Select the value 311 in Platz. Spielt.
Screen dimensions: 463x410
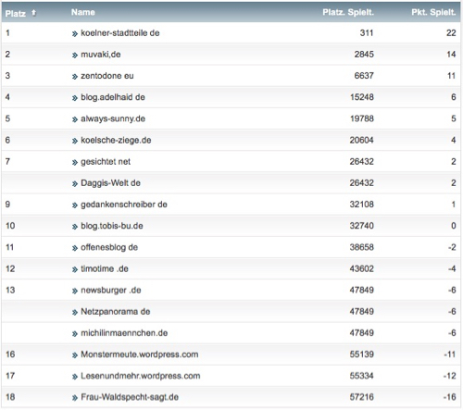(x=367, y=33)
